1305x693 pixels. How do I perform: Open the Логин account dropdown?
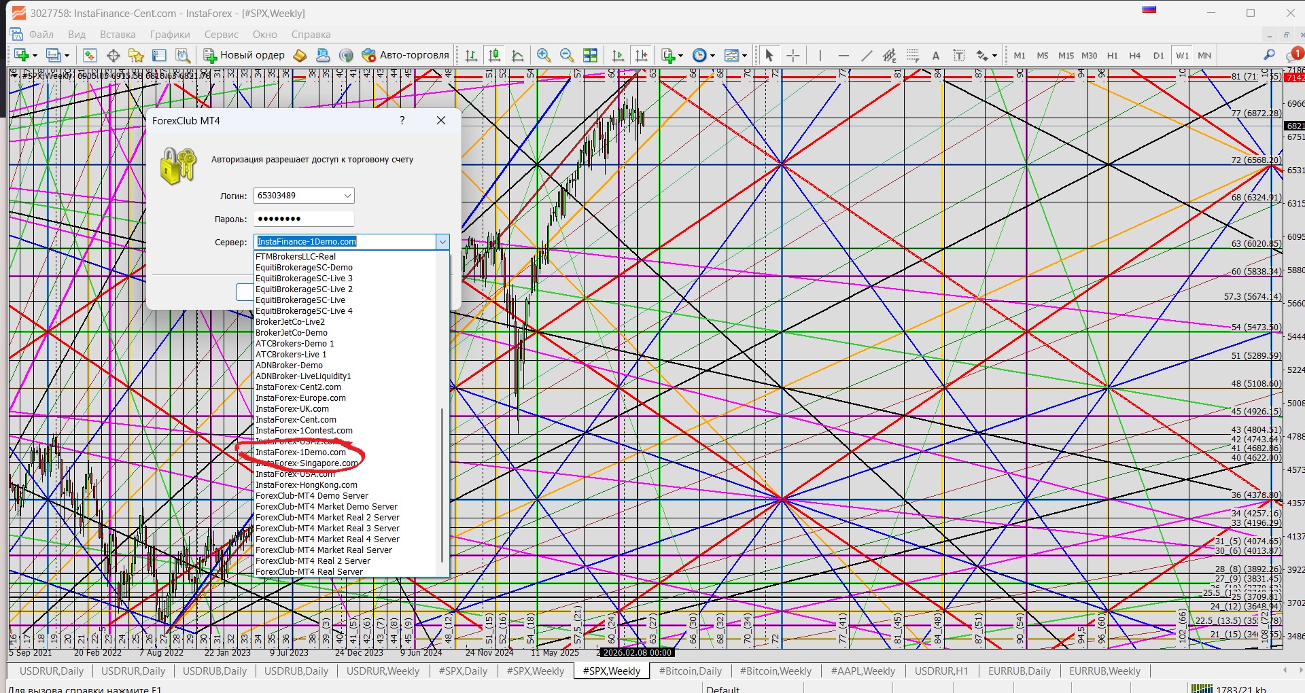pos(347,196)
